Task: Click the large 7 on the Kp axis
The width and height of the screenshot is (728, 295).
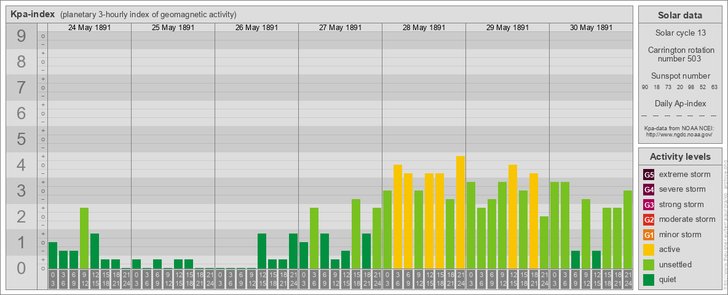Action: coord(22,87)
